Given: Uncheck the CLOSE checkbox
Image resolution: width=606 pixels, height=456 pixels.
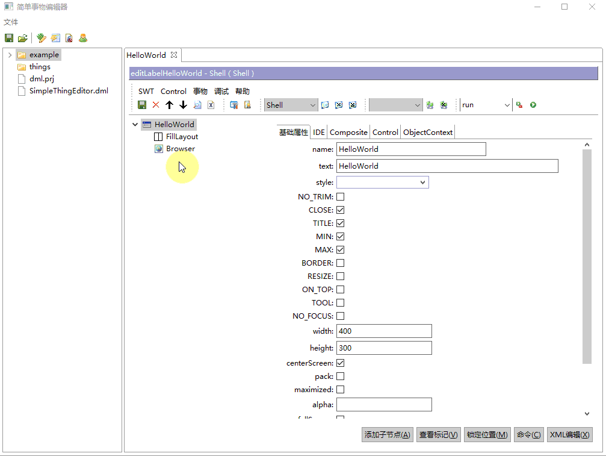Looking at the screenshot, I should pos(341,210).
